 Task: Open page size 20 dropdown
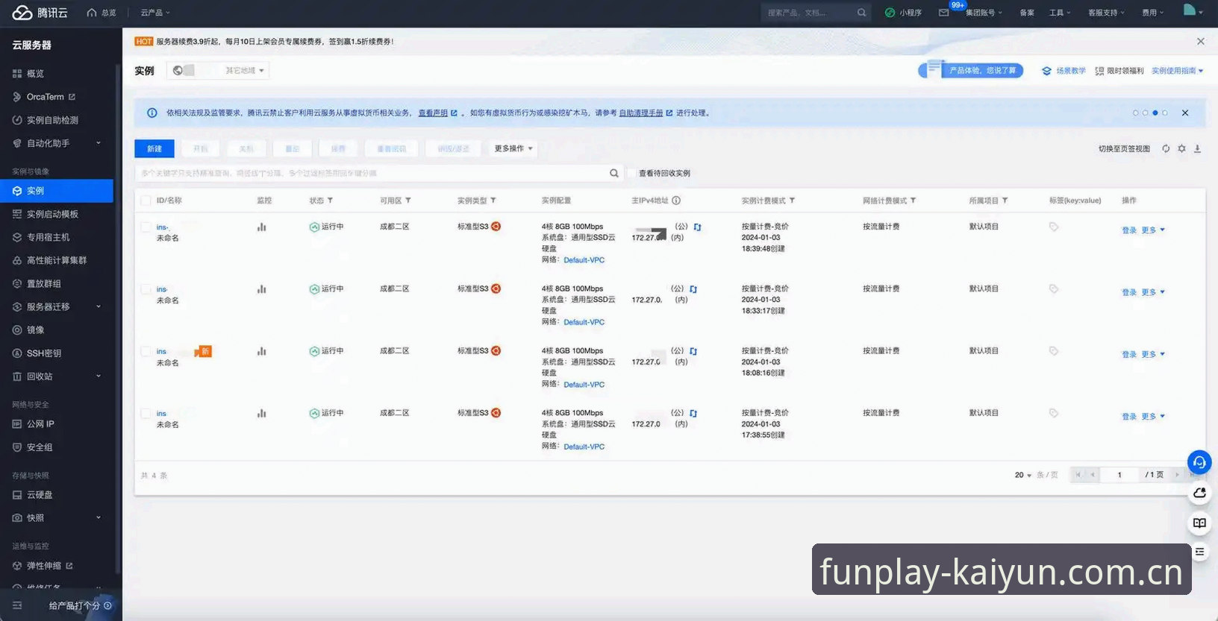(x=1023, y=475)
